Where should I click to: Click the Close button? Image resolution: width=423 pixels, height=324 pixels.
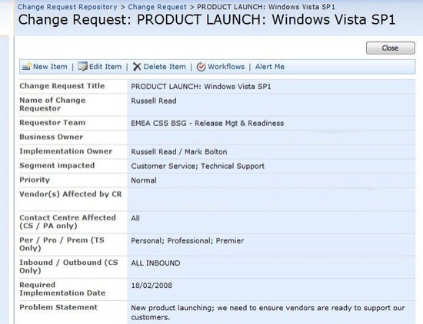[391, 48]
